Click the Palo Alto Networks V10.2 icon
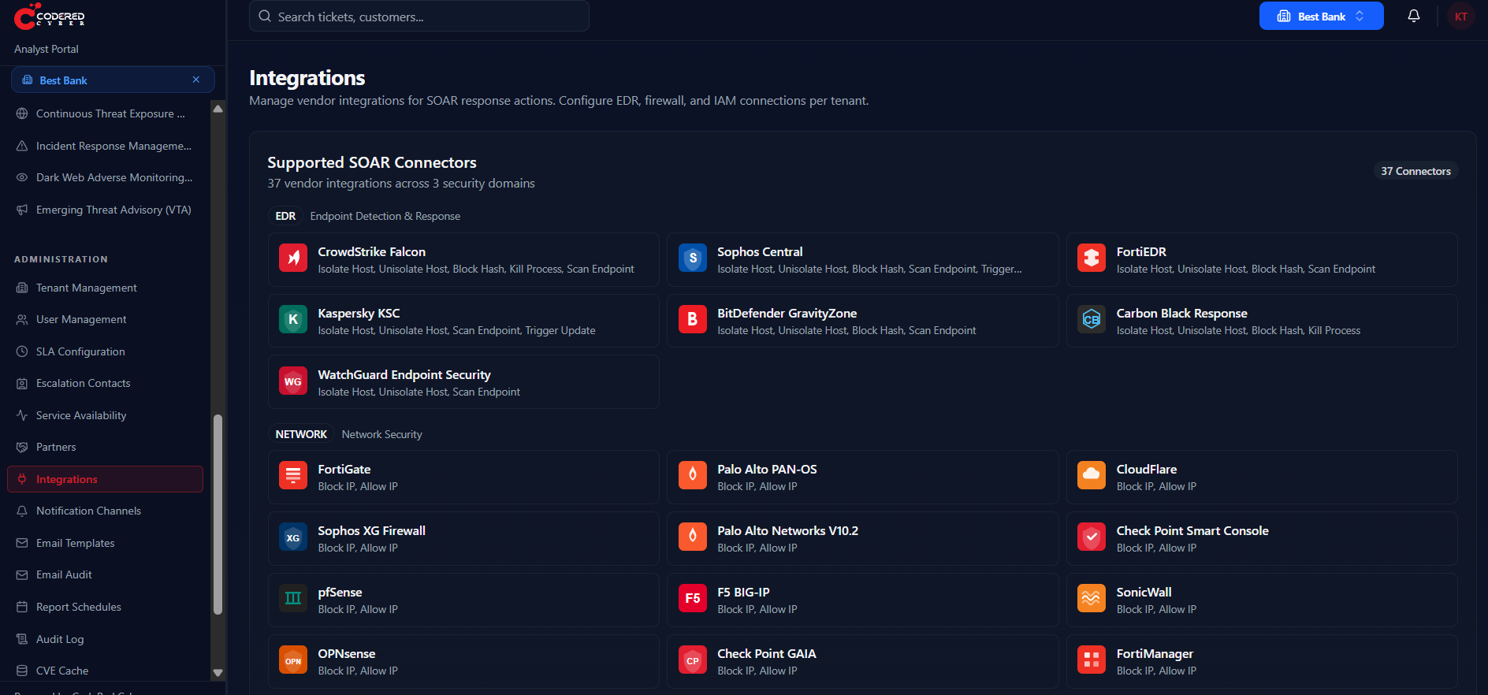The height and width of the screenshot is (695, 1488). [693, 537]
